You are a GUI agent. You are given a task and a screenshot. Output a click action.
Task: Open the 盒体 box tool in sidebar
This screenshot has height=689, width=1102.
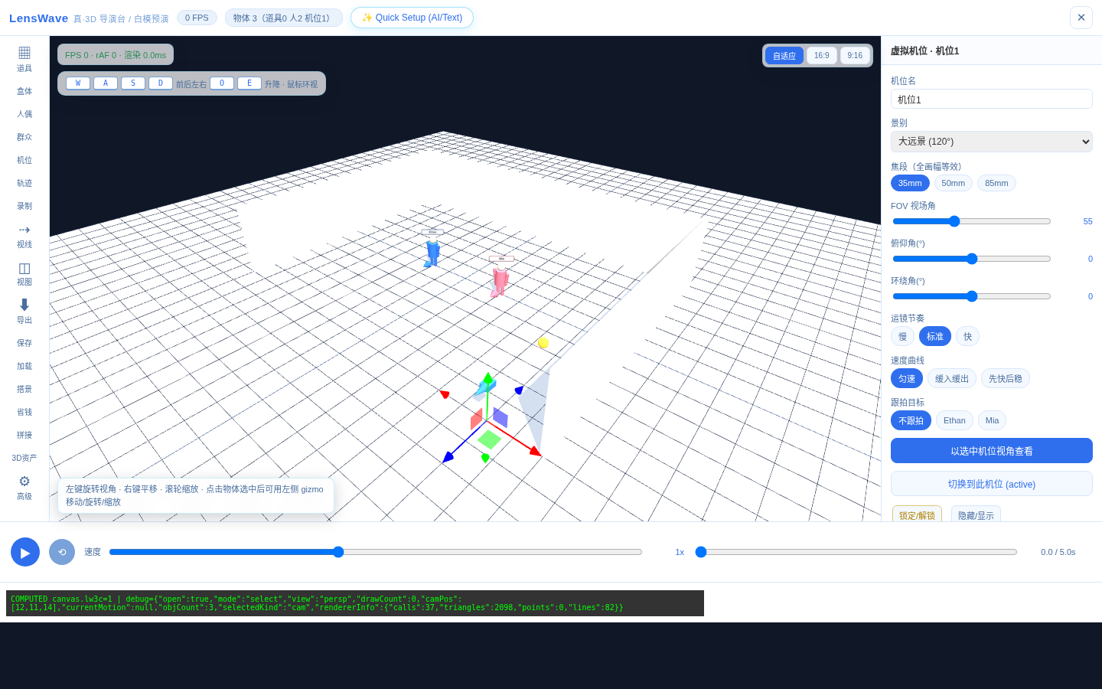[x=24, y=91]
